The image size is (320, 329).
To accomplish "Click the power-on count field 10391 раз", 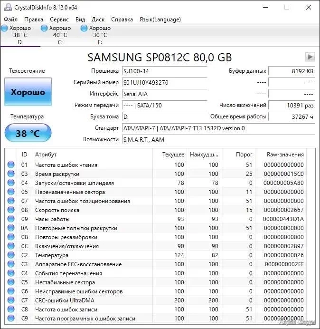I will tap(292, 105).
